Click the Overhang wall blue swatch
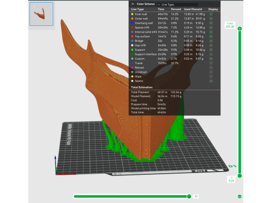 point(132,23)
